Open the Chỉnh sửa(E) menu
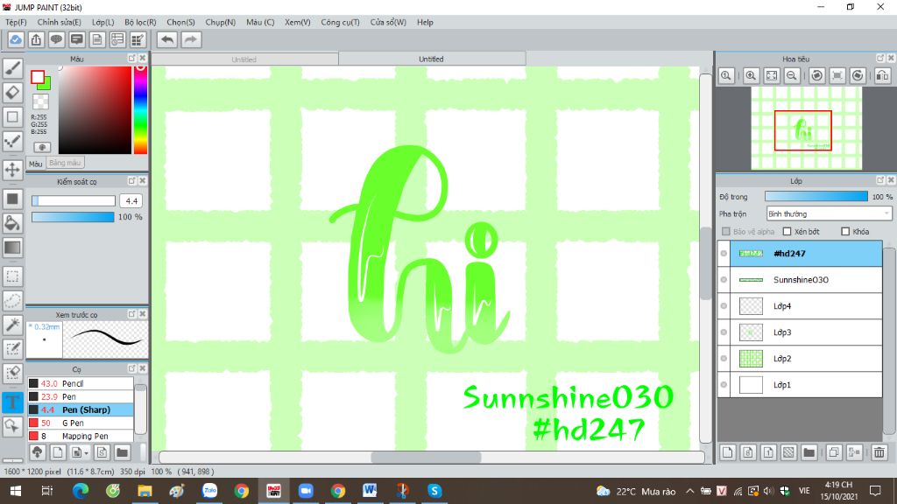 point(59,22)
